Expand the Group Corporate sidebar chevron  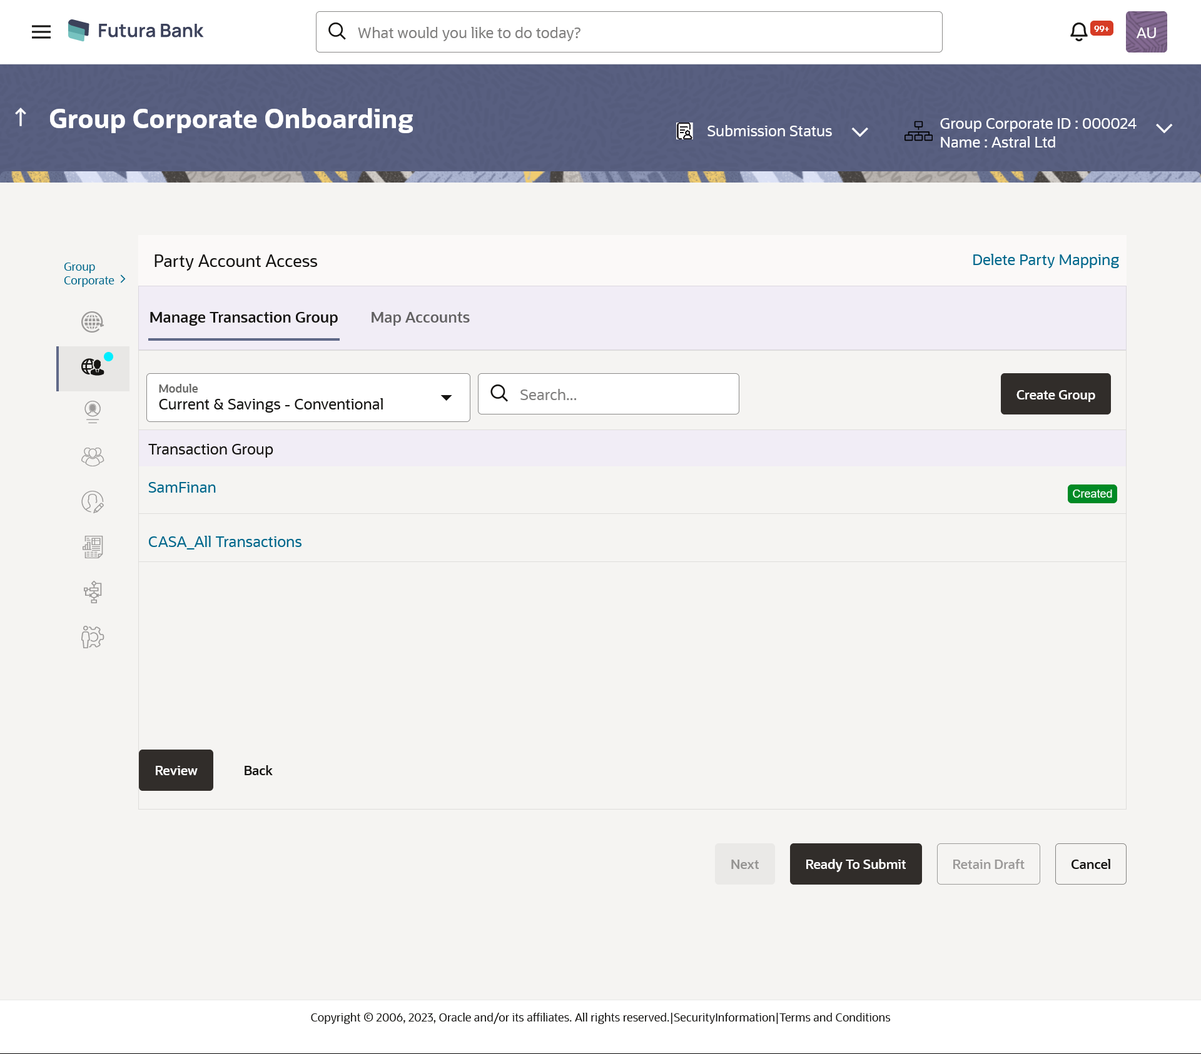[123, 279]
